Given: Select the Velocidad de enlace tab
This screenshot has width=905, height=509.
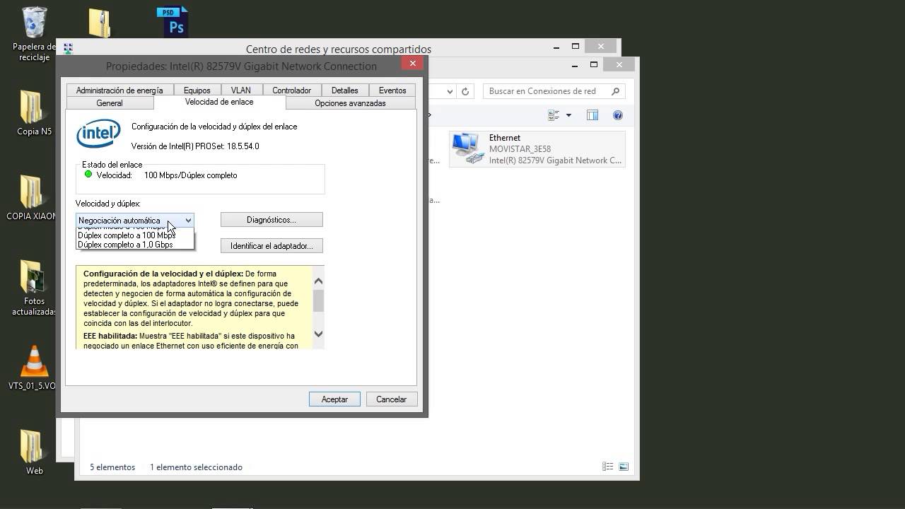Looking at the screenshot, I should (x=219, y=102).
